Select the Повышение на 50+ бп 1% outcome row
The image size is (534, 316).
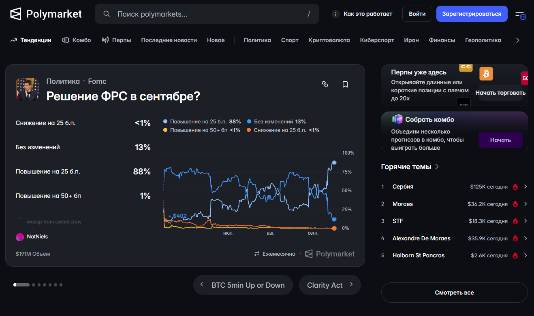(x=83, y=196)
